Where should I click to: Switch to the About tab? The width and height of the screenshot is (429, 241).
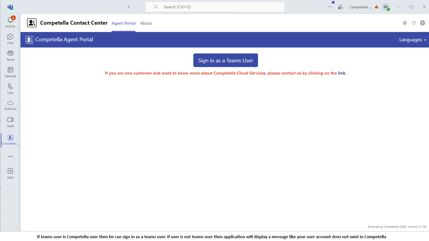click(x=146, y=23)
